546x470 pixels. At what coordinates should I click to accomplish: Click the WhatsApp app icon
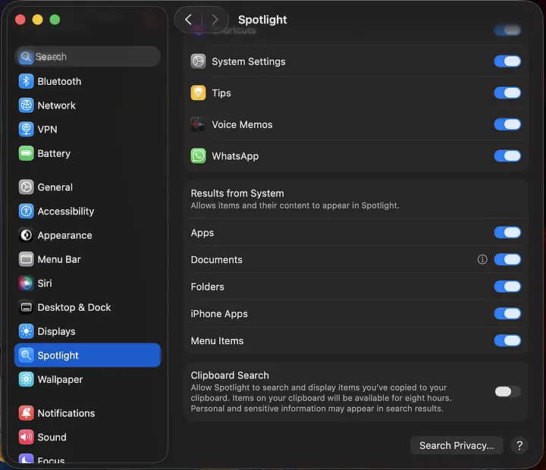point(198,156)
